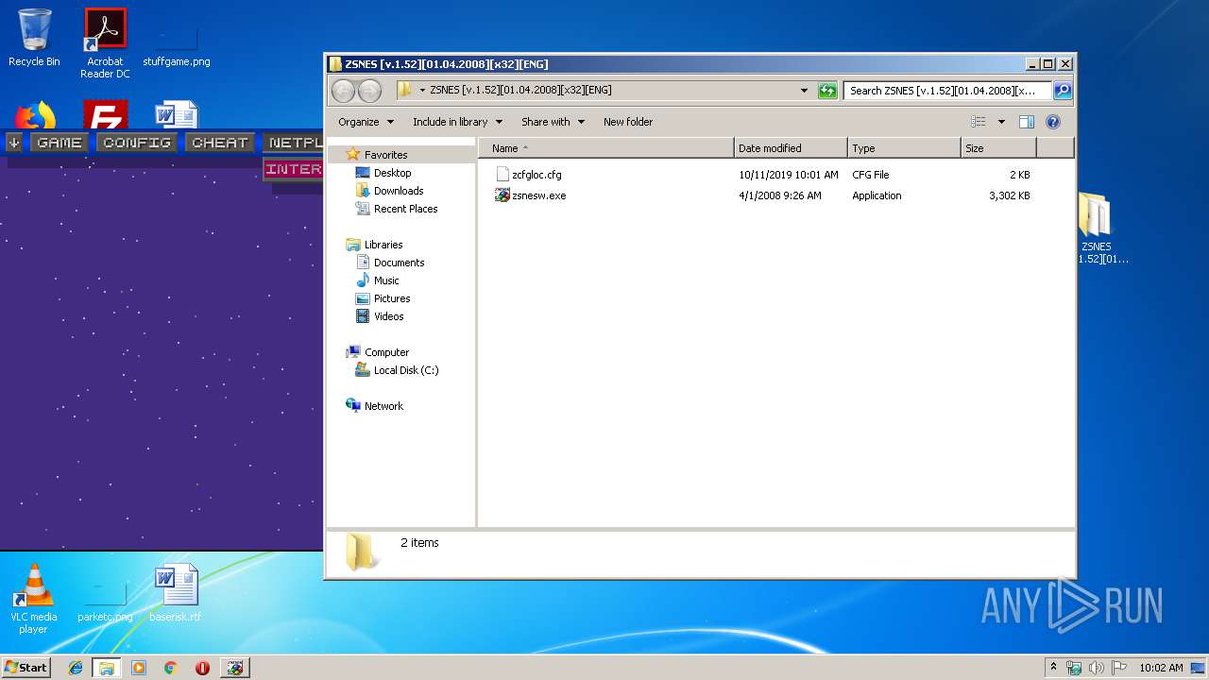Click the search magnifier icon

1062,91
